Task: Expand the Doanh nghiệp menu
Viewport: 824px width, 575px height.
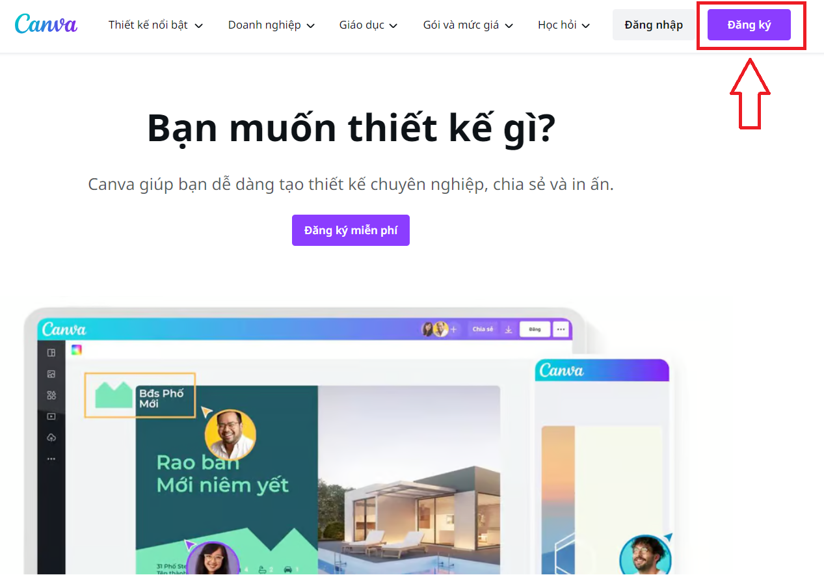Action: tap(272, 25)
